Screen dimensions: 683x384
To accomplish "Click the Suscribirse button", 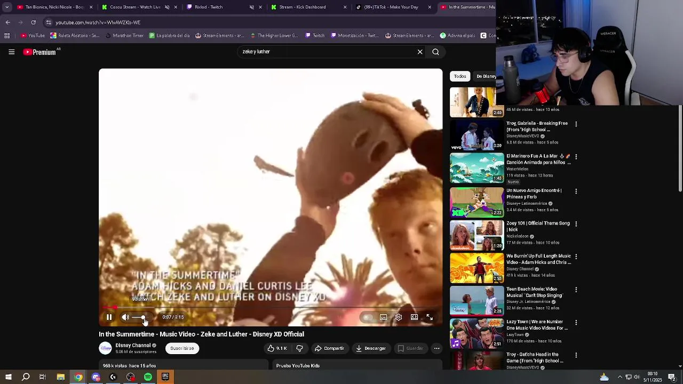I will click(182, 348).
